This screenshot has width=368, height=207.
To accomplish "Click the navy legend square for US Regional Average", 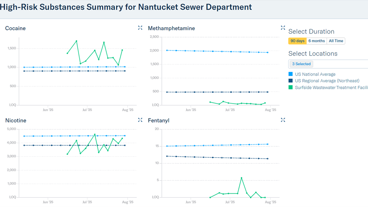I will pos(290,81).
